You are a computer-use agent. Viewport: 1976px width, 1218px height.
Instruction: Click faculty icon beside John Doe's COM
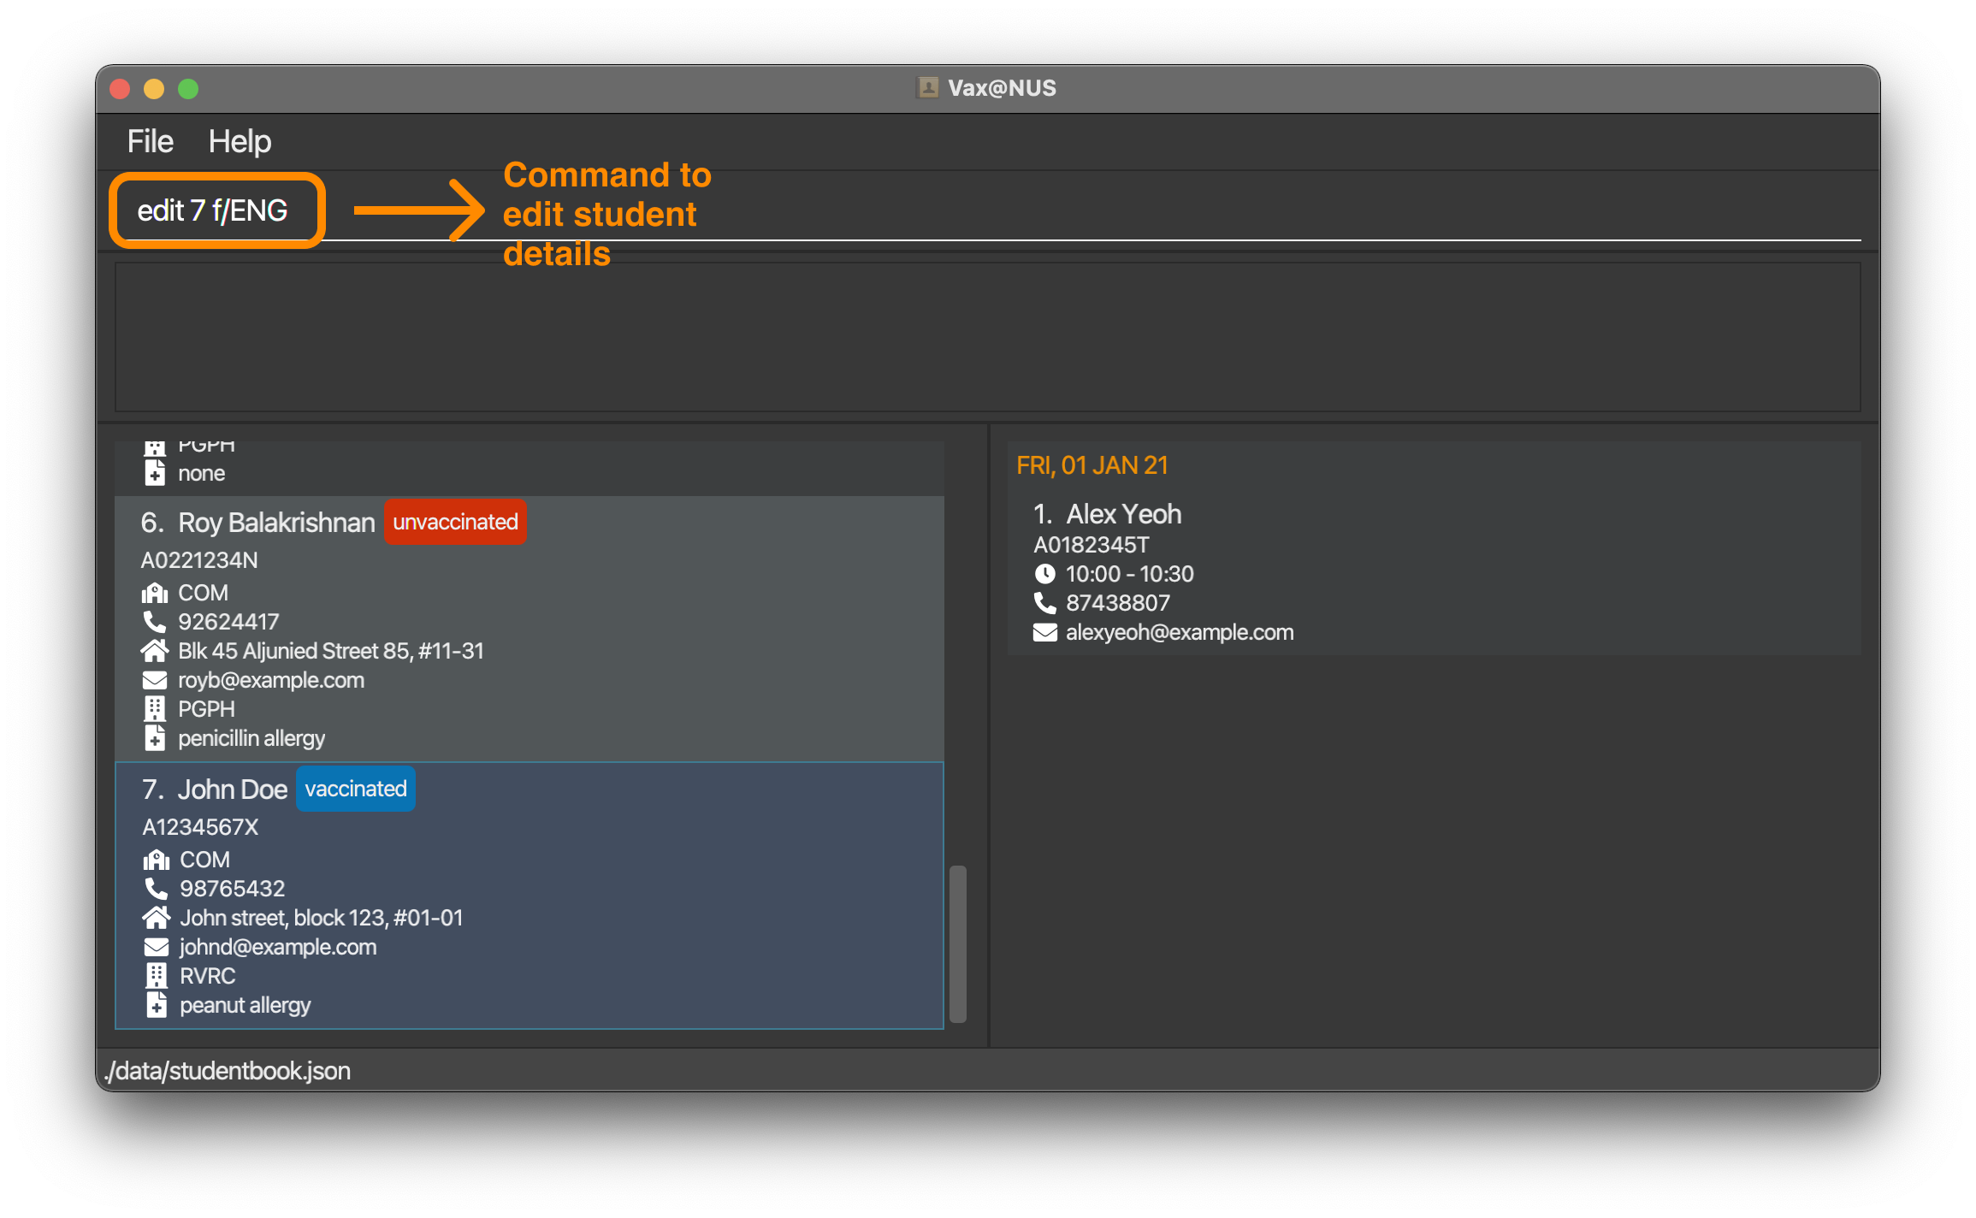click(x=157, y=860)
